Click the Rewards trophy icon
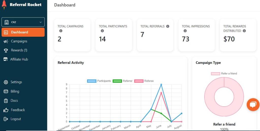This screenshot has height=131, width=260. (6, 50)
